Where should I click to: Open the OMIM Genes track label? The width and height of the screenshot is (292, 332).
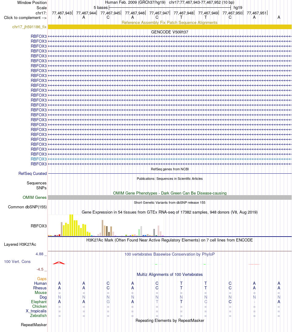point(34,197)
